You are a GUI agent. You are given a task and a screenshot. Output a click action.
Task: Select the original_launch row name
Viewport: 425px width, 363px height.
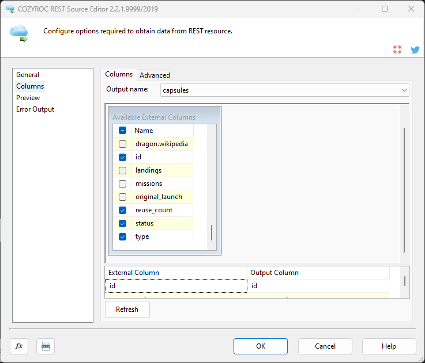point(162,197)
